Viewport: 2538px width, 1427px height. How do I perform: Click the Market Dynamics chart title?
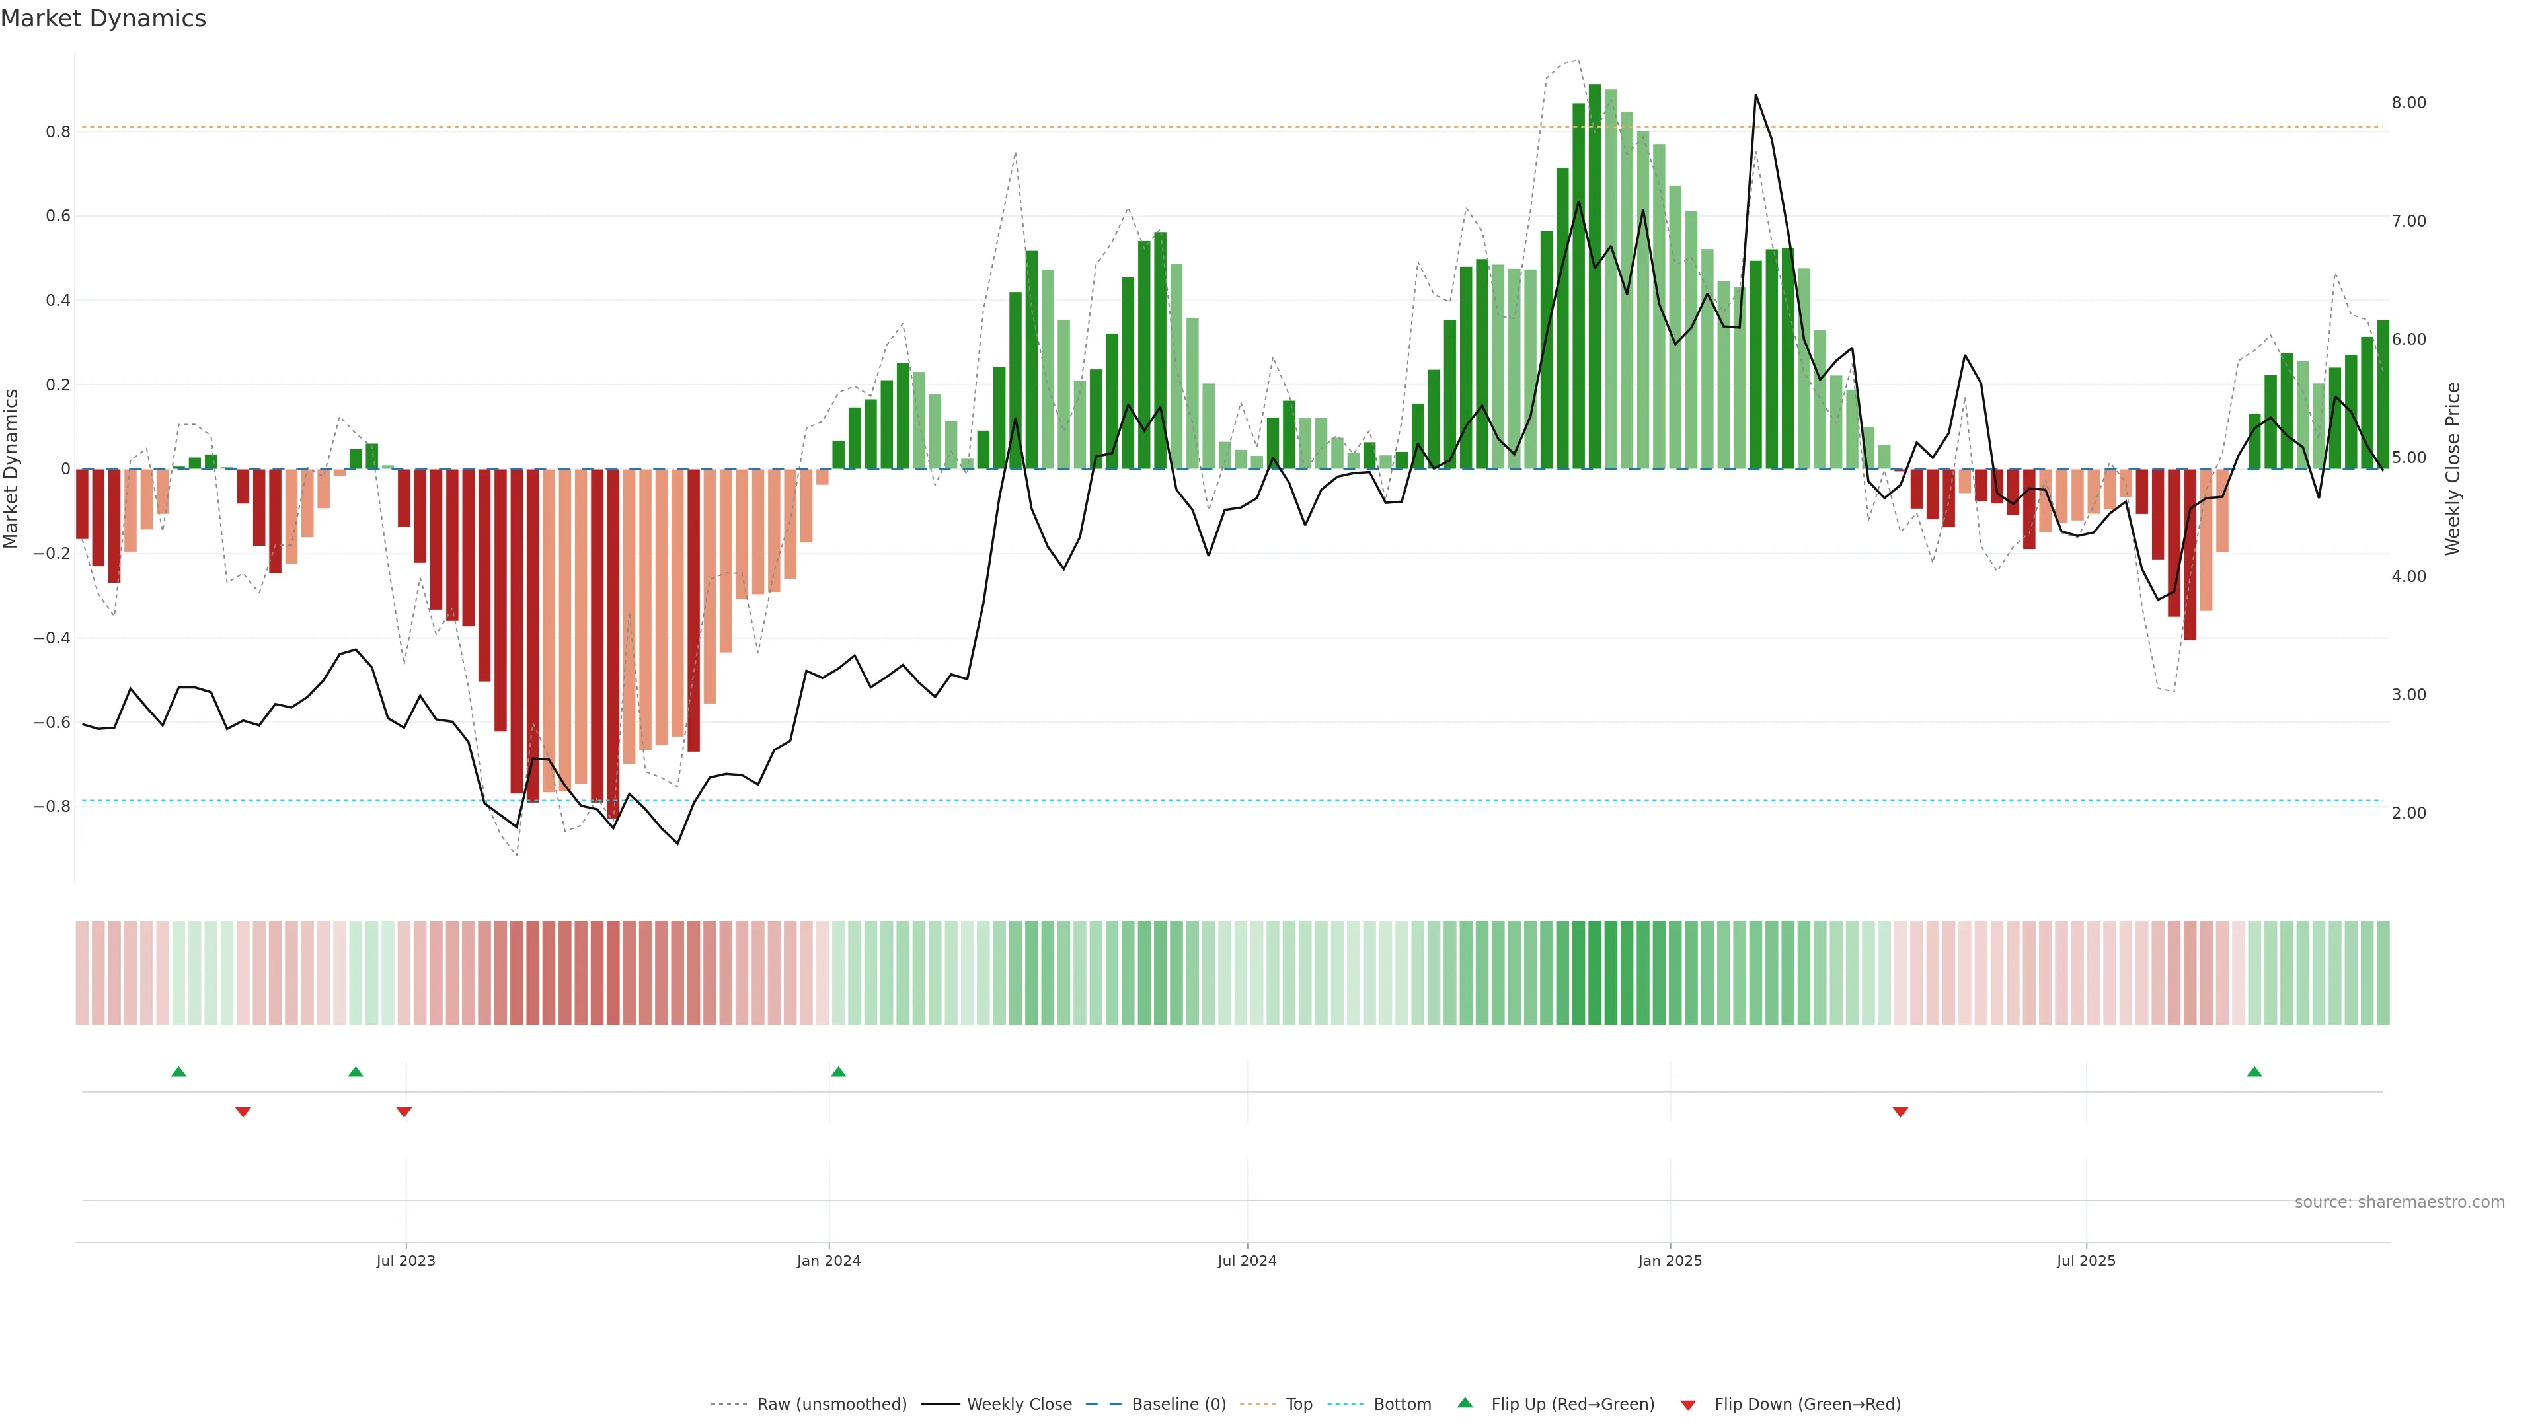click(x=104, y=18)
